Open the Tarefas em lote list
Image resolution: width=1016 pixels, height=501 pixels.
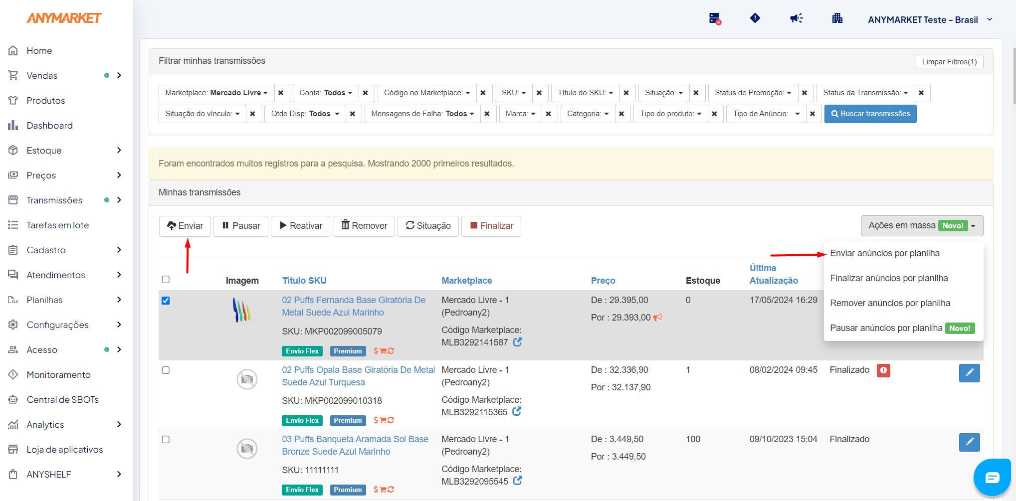tap(57, 225)
